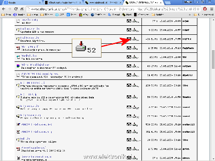
Task: Click the download icon in the drVrh row
Action: 134,149
